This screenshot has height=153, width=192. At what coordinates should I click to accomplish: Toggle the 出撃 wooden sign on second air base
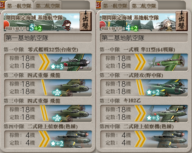coord(181,21)
